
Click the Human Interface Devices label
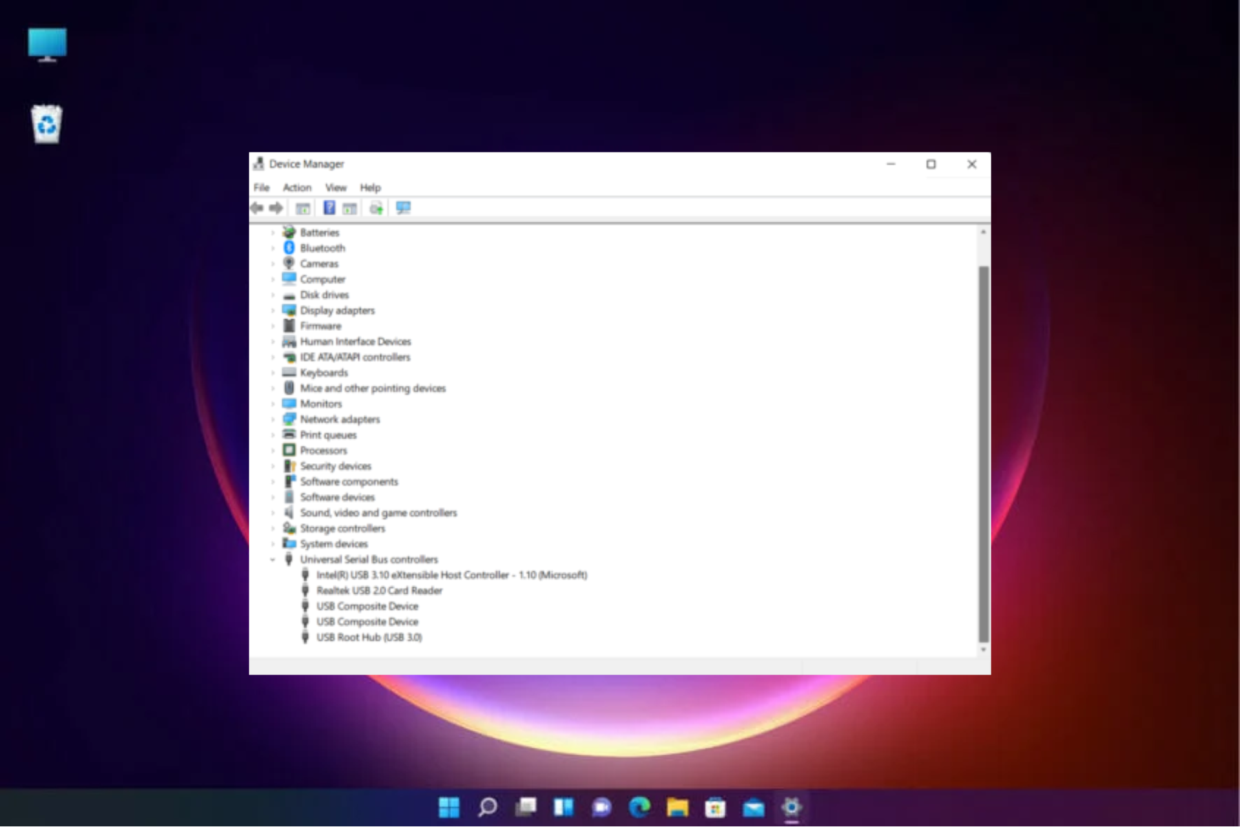[x=355, y=342]
